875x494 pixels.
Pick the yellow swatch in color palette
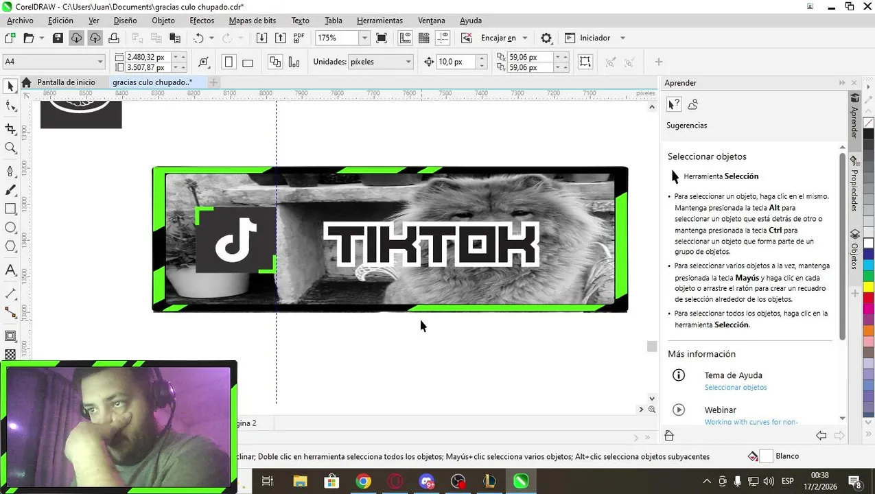pos(869,286)
